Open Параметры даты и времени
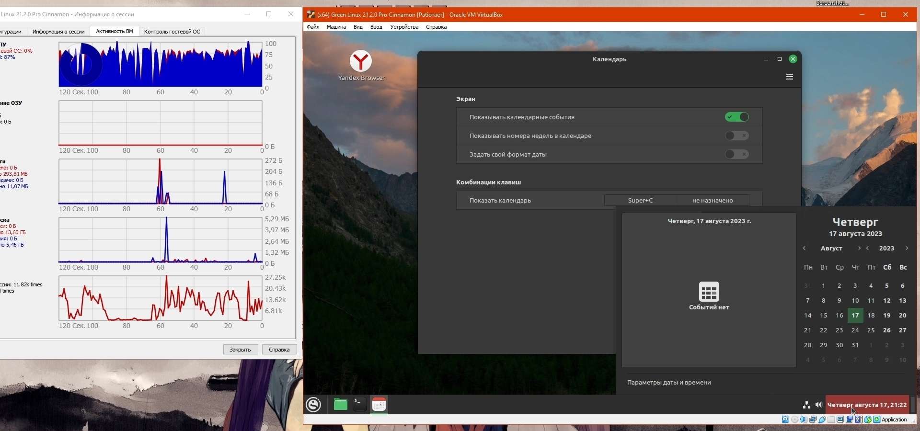Screen dimensions: 920x431 [x=669, y=382]
